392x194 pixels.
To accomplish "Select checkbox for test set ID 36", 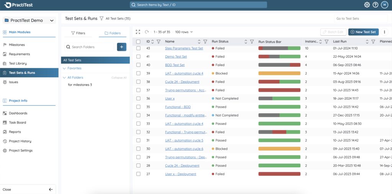I will click(x=138, y=99).
